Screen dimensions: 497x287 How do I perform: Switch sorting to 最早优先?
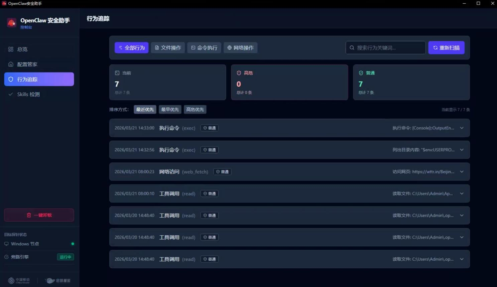coord(170,109)
